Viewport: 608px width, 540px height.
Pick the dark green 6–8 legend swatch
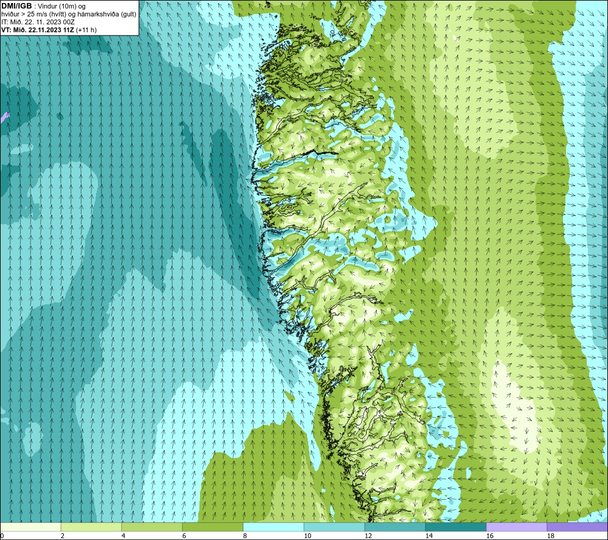click(x=212, y=527)
